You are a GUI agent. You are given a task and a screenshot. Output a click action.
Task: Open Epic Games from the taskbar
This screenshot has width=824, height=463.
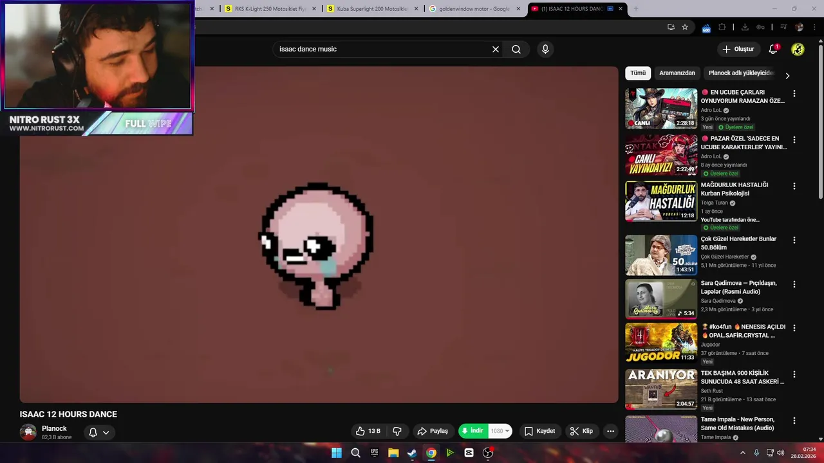pyautogui.click(x=375, y=453)
